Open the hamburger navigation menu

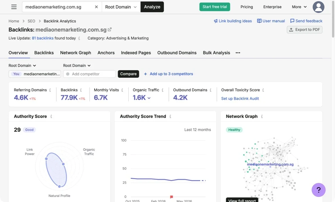coord(14,7)
